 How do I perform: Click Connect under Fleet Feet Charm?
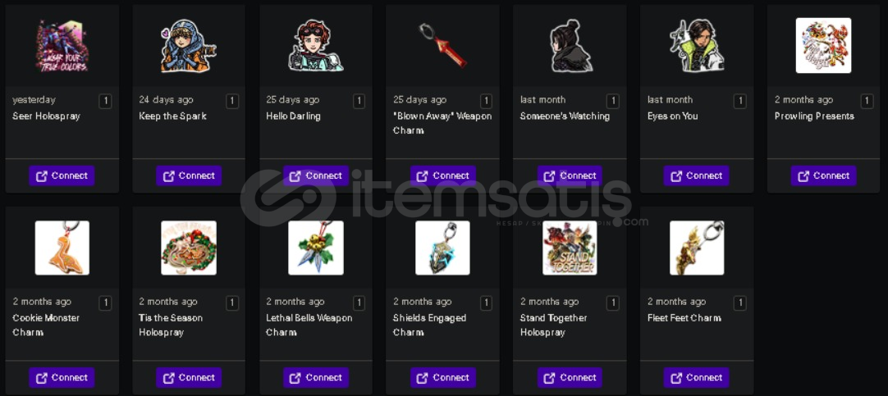[697, 378]
